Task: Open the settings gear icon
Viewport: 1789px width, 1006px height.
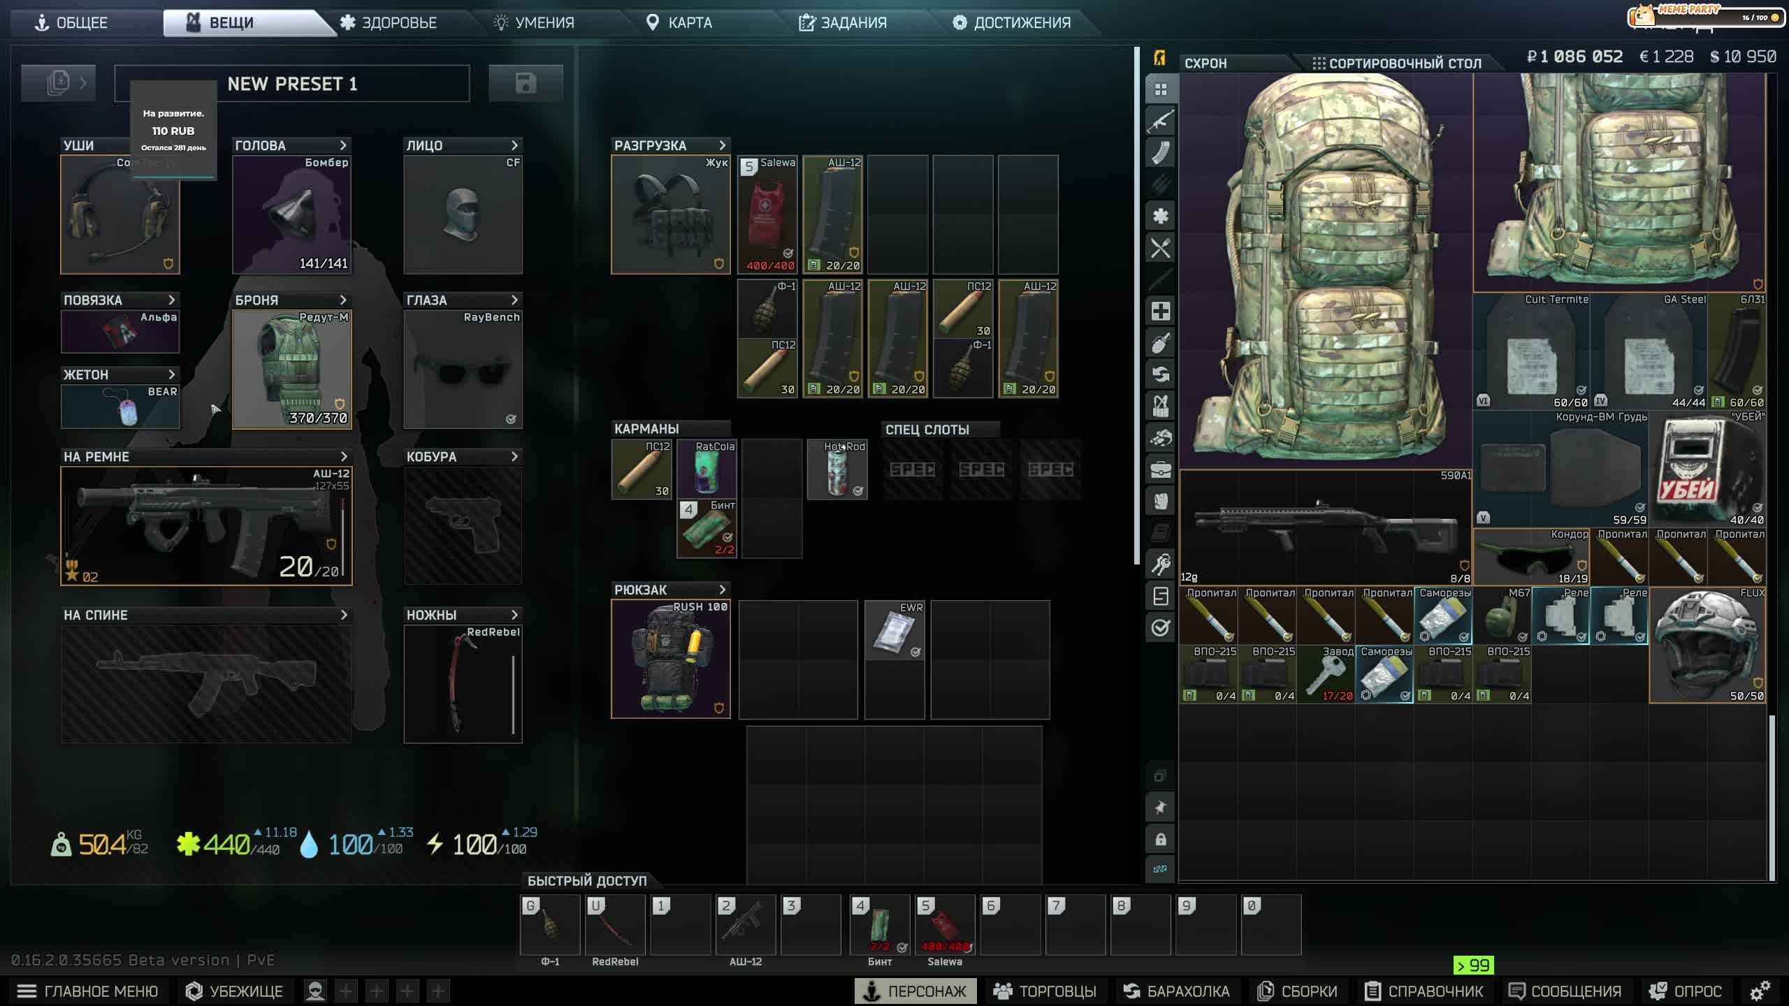Action: (x=1760, y=991)
